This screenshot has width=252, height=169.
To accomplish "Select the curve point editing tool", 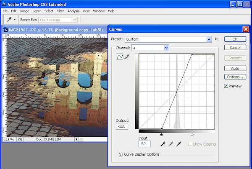I will point(120,57).
